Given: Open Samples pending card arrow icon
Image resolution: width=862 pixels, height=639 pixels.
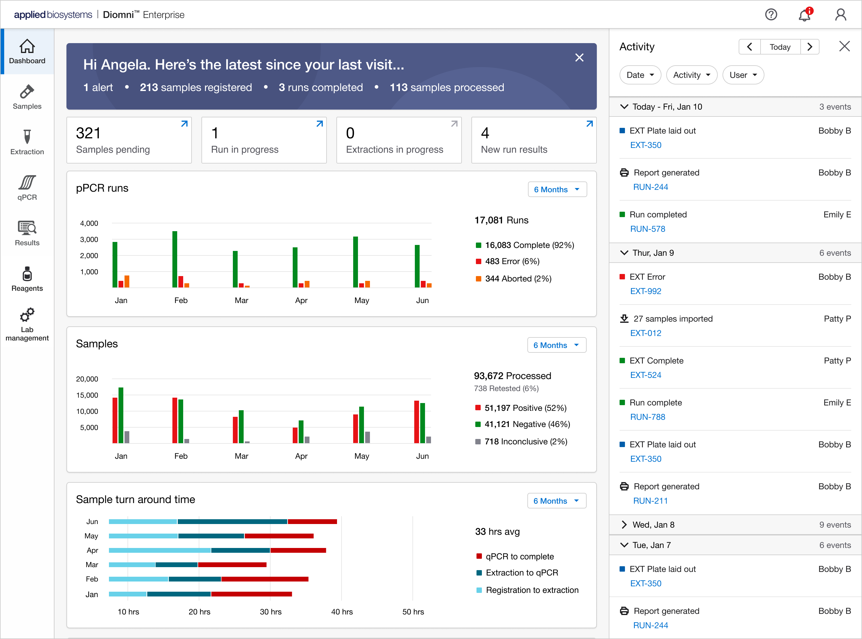Looking at the screenshot, I should point(184,124).
